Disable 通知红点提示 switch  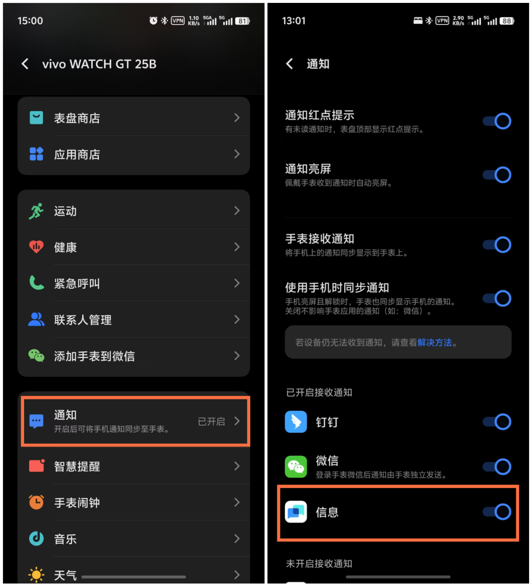[x=497, y=121]
